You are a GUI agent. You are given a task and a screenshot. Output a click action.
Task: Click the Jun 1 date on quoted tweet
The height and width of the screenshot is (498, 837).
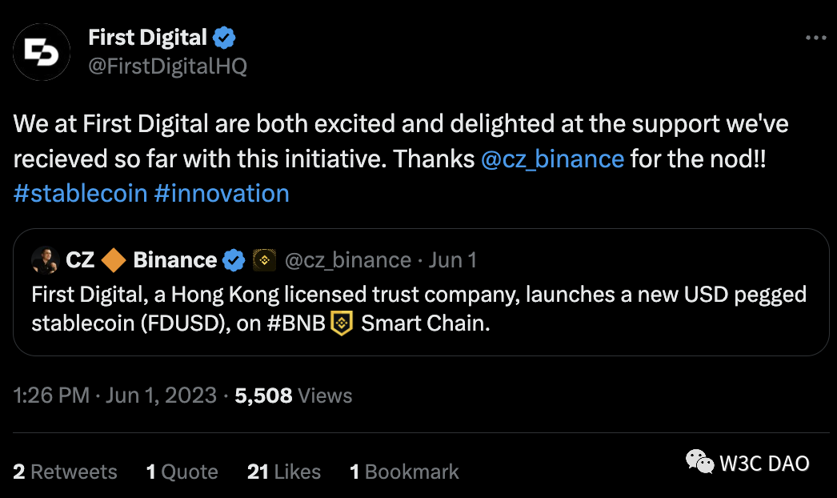point(453,260)
